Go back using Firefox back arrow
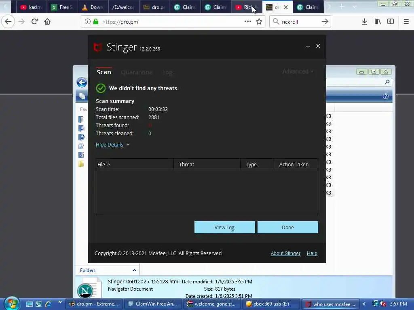The image size is (414, 310). [x=8, y=22]
